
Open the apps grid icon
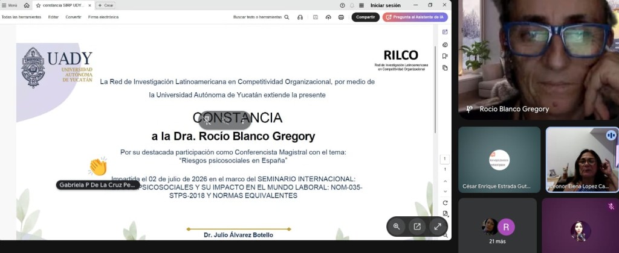362,5
